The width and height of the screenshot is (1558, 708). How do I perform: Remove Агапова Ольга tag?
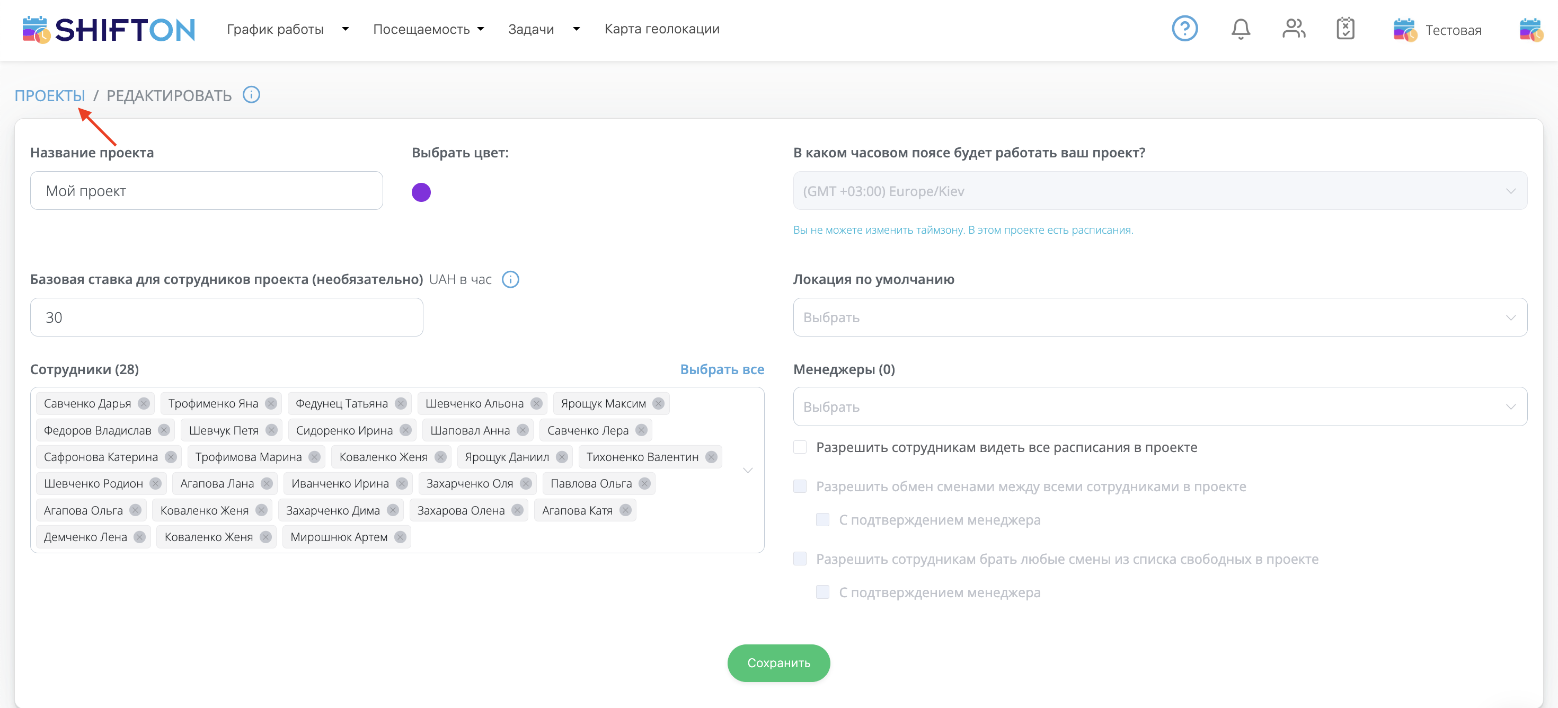(136, 510)
